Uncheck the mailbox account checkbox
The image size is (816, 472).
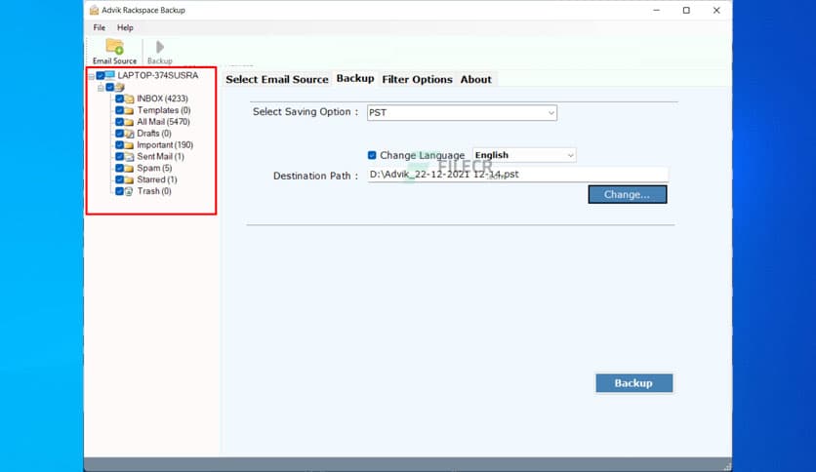coord(109,88)
